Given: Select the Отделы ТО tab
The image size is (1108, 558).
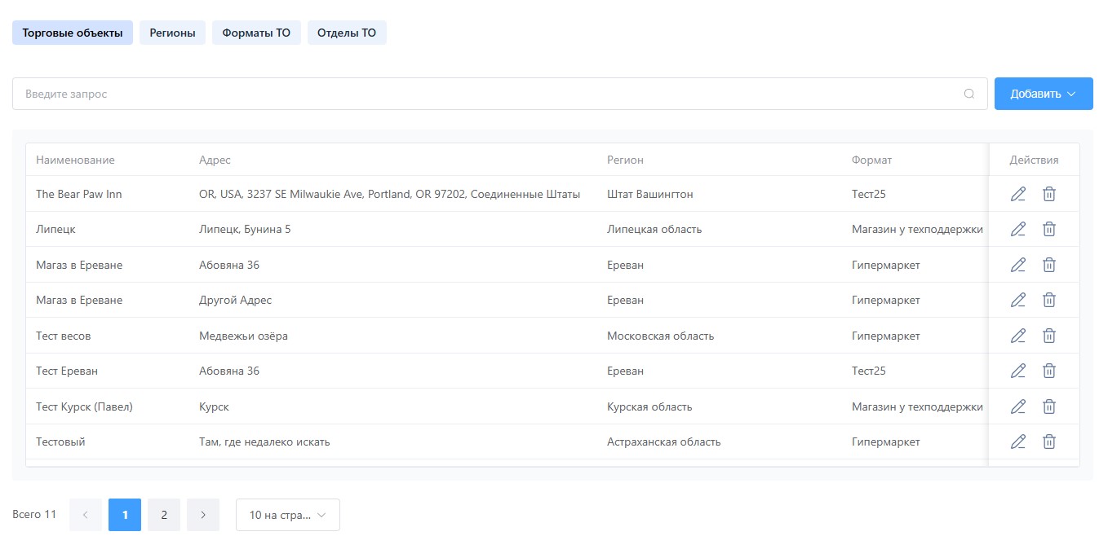Looking at the screenshot, I should tap(347, 33).
